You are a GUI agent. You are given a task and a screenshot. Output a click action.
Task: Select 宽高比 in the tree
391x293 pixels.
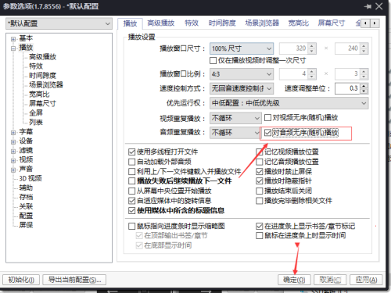point(39,95)
